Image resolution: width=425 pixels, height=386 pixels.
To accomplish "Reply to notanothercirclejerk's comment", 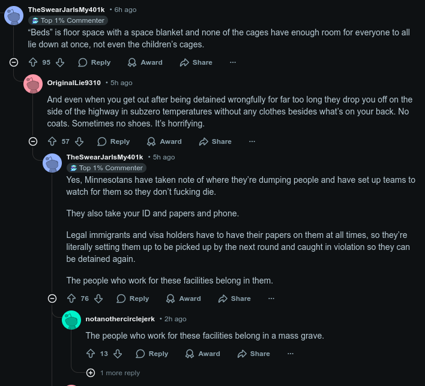I will (152, 354).
